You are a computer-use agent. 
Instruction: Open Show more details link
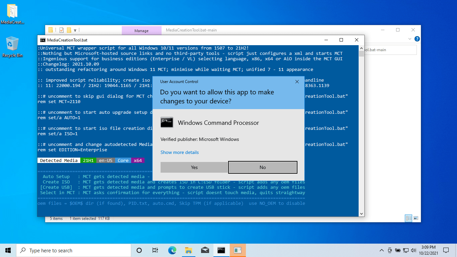180,152
